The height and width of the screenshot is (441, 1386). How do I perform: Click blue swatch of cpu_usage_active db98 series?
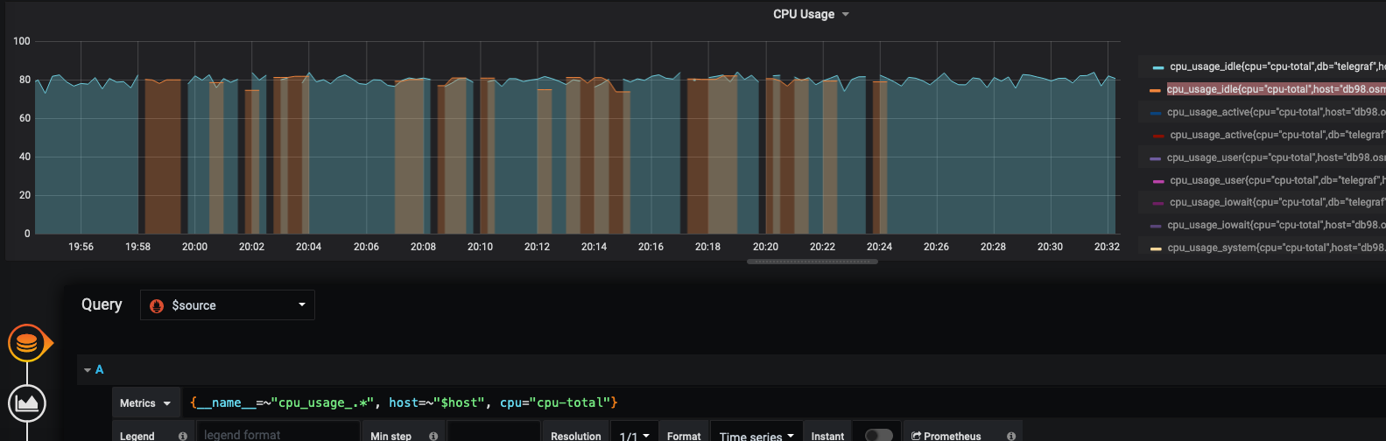click(1155, 113)
